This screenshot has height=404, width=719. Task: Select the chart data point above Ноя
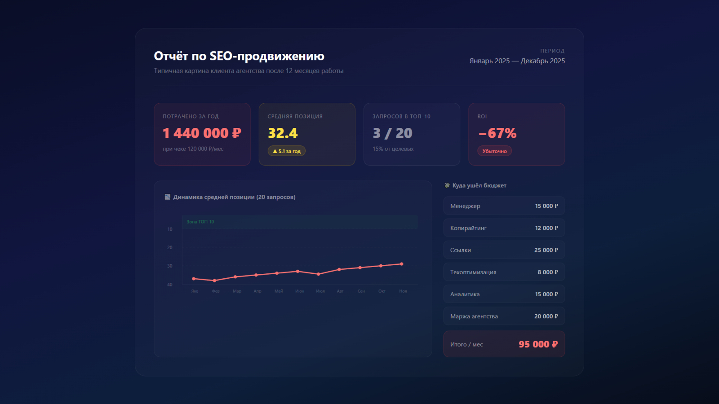[402, 264]
